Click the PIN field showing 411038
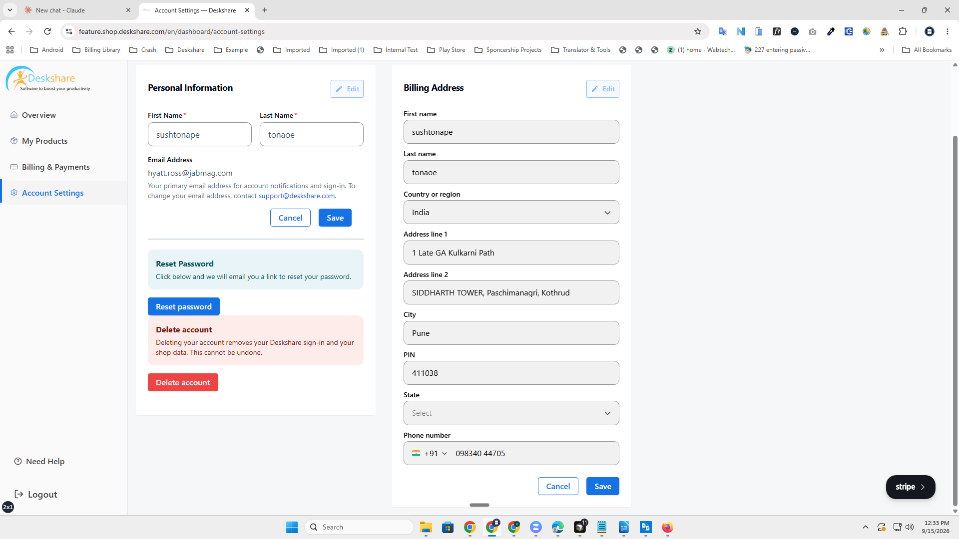Viewport: 959px width, 539px height. [x=511, y=373]
